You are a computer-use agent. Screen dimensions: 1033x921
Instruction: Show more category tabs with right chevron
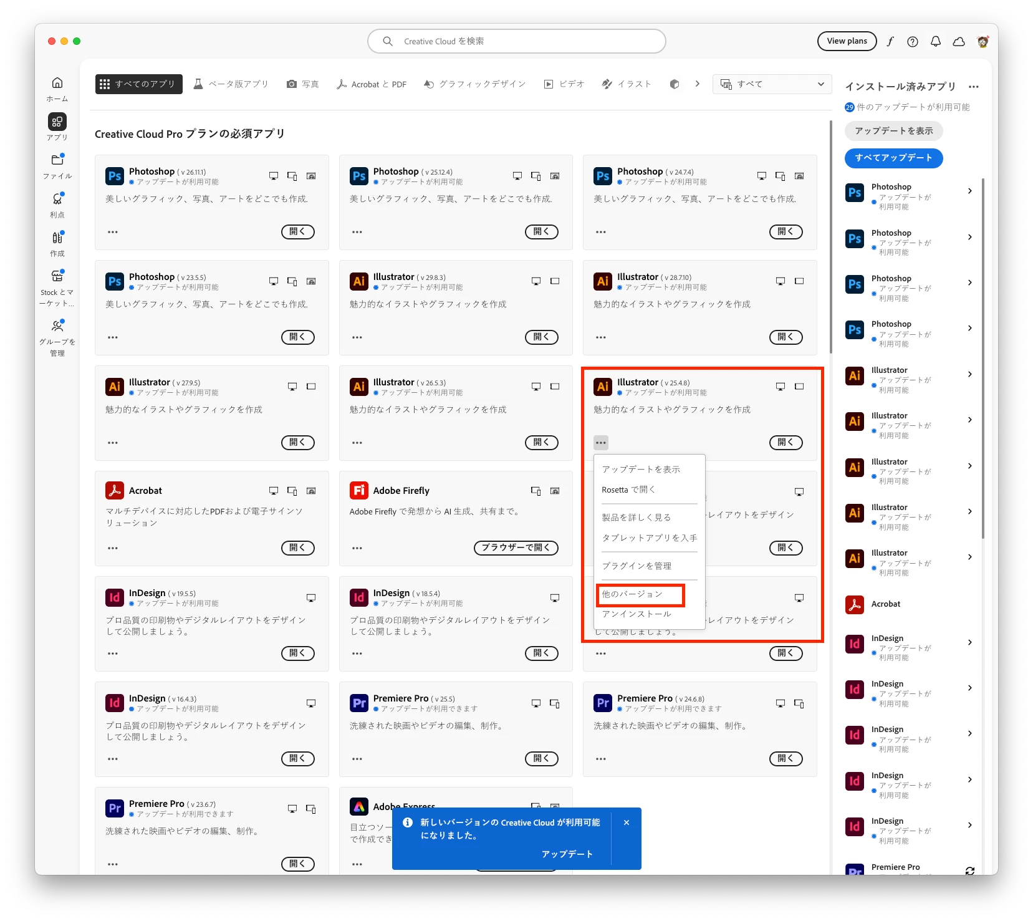tap(697, 84)
